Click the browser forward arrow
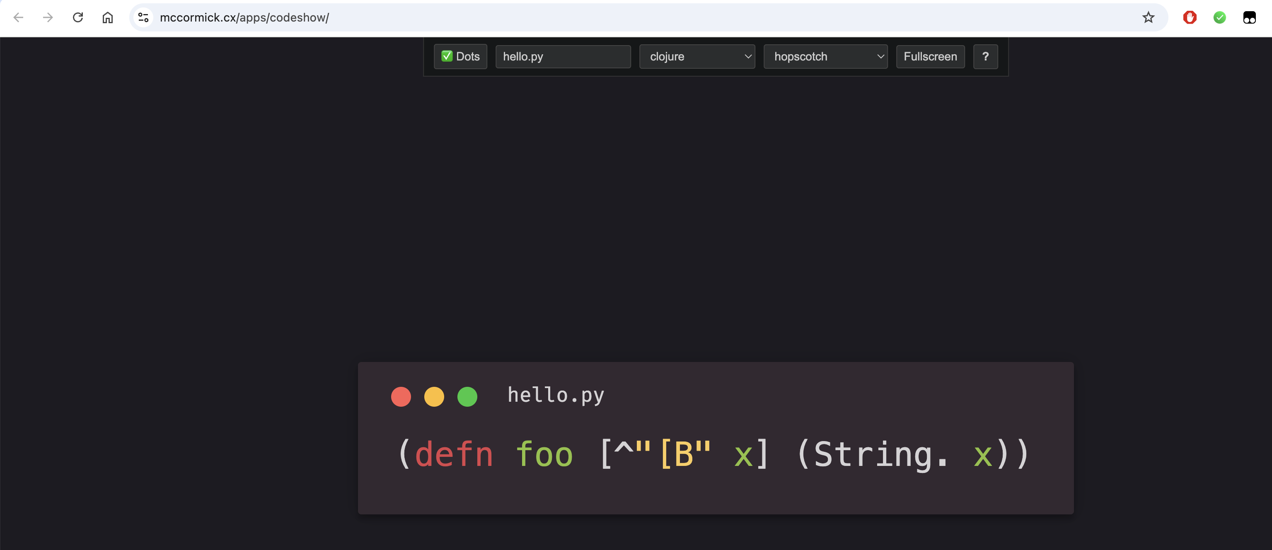This screenshot has height=550, width=1272. coord(48,18)
